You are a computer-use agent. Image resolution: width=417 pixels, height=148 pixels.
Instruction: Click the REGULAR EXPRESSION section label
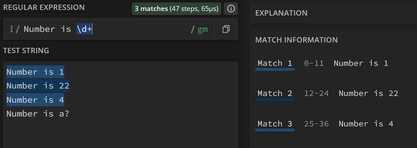pos(44,7)
